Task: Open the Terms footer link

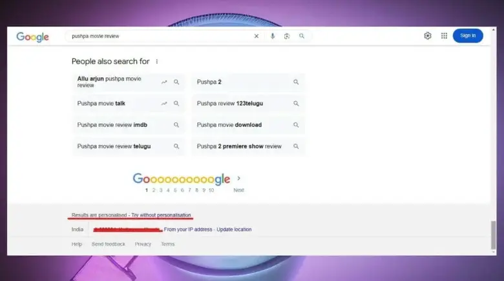Action: point(167,244)
